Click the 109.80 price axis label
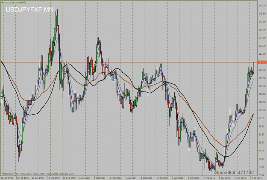Screen dimensions: 267x180 (262, 94)
